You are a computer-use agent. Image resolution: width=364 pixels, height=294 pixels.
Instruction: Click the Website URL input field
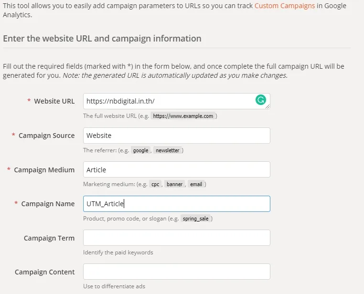pos(177,101)
